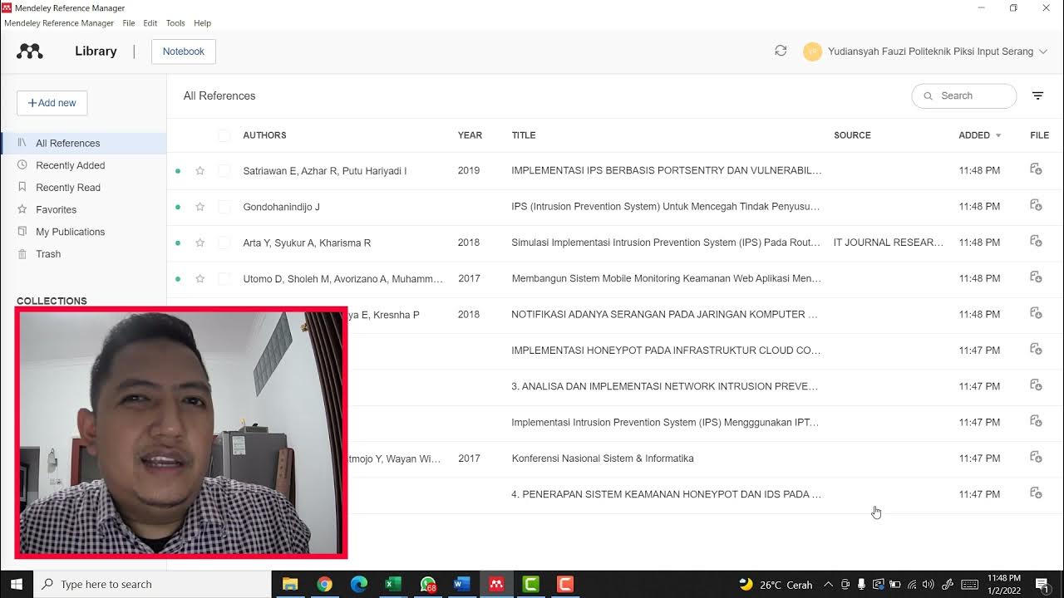Select All References in sidebar
Image resolution: width=1064 pixels, height=598 pixels.
83,143
